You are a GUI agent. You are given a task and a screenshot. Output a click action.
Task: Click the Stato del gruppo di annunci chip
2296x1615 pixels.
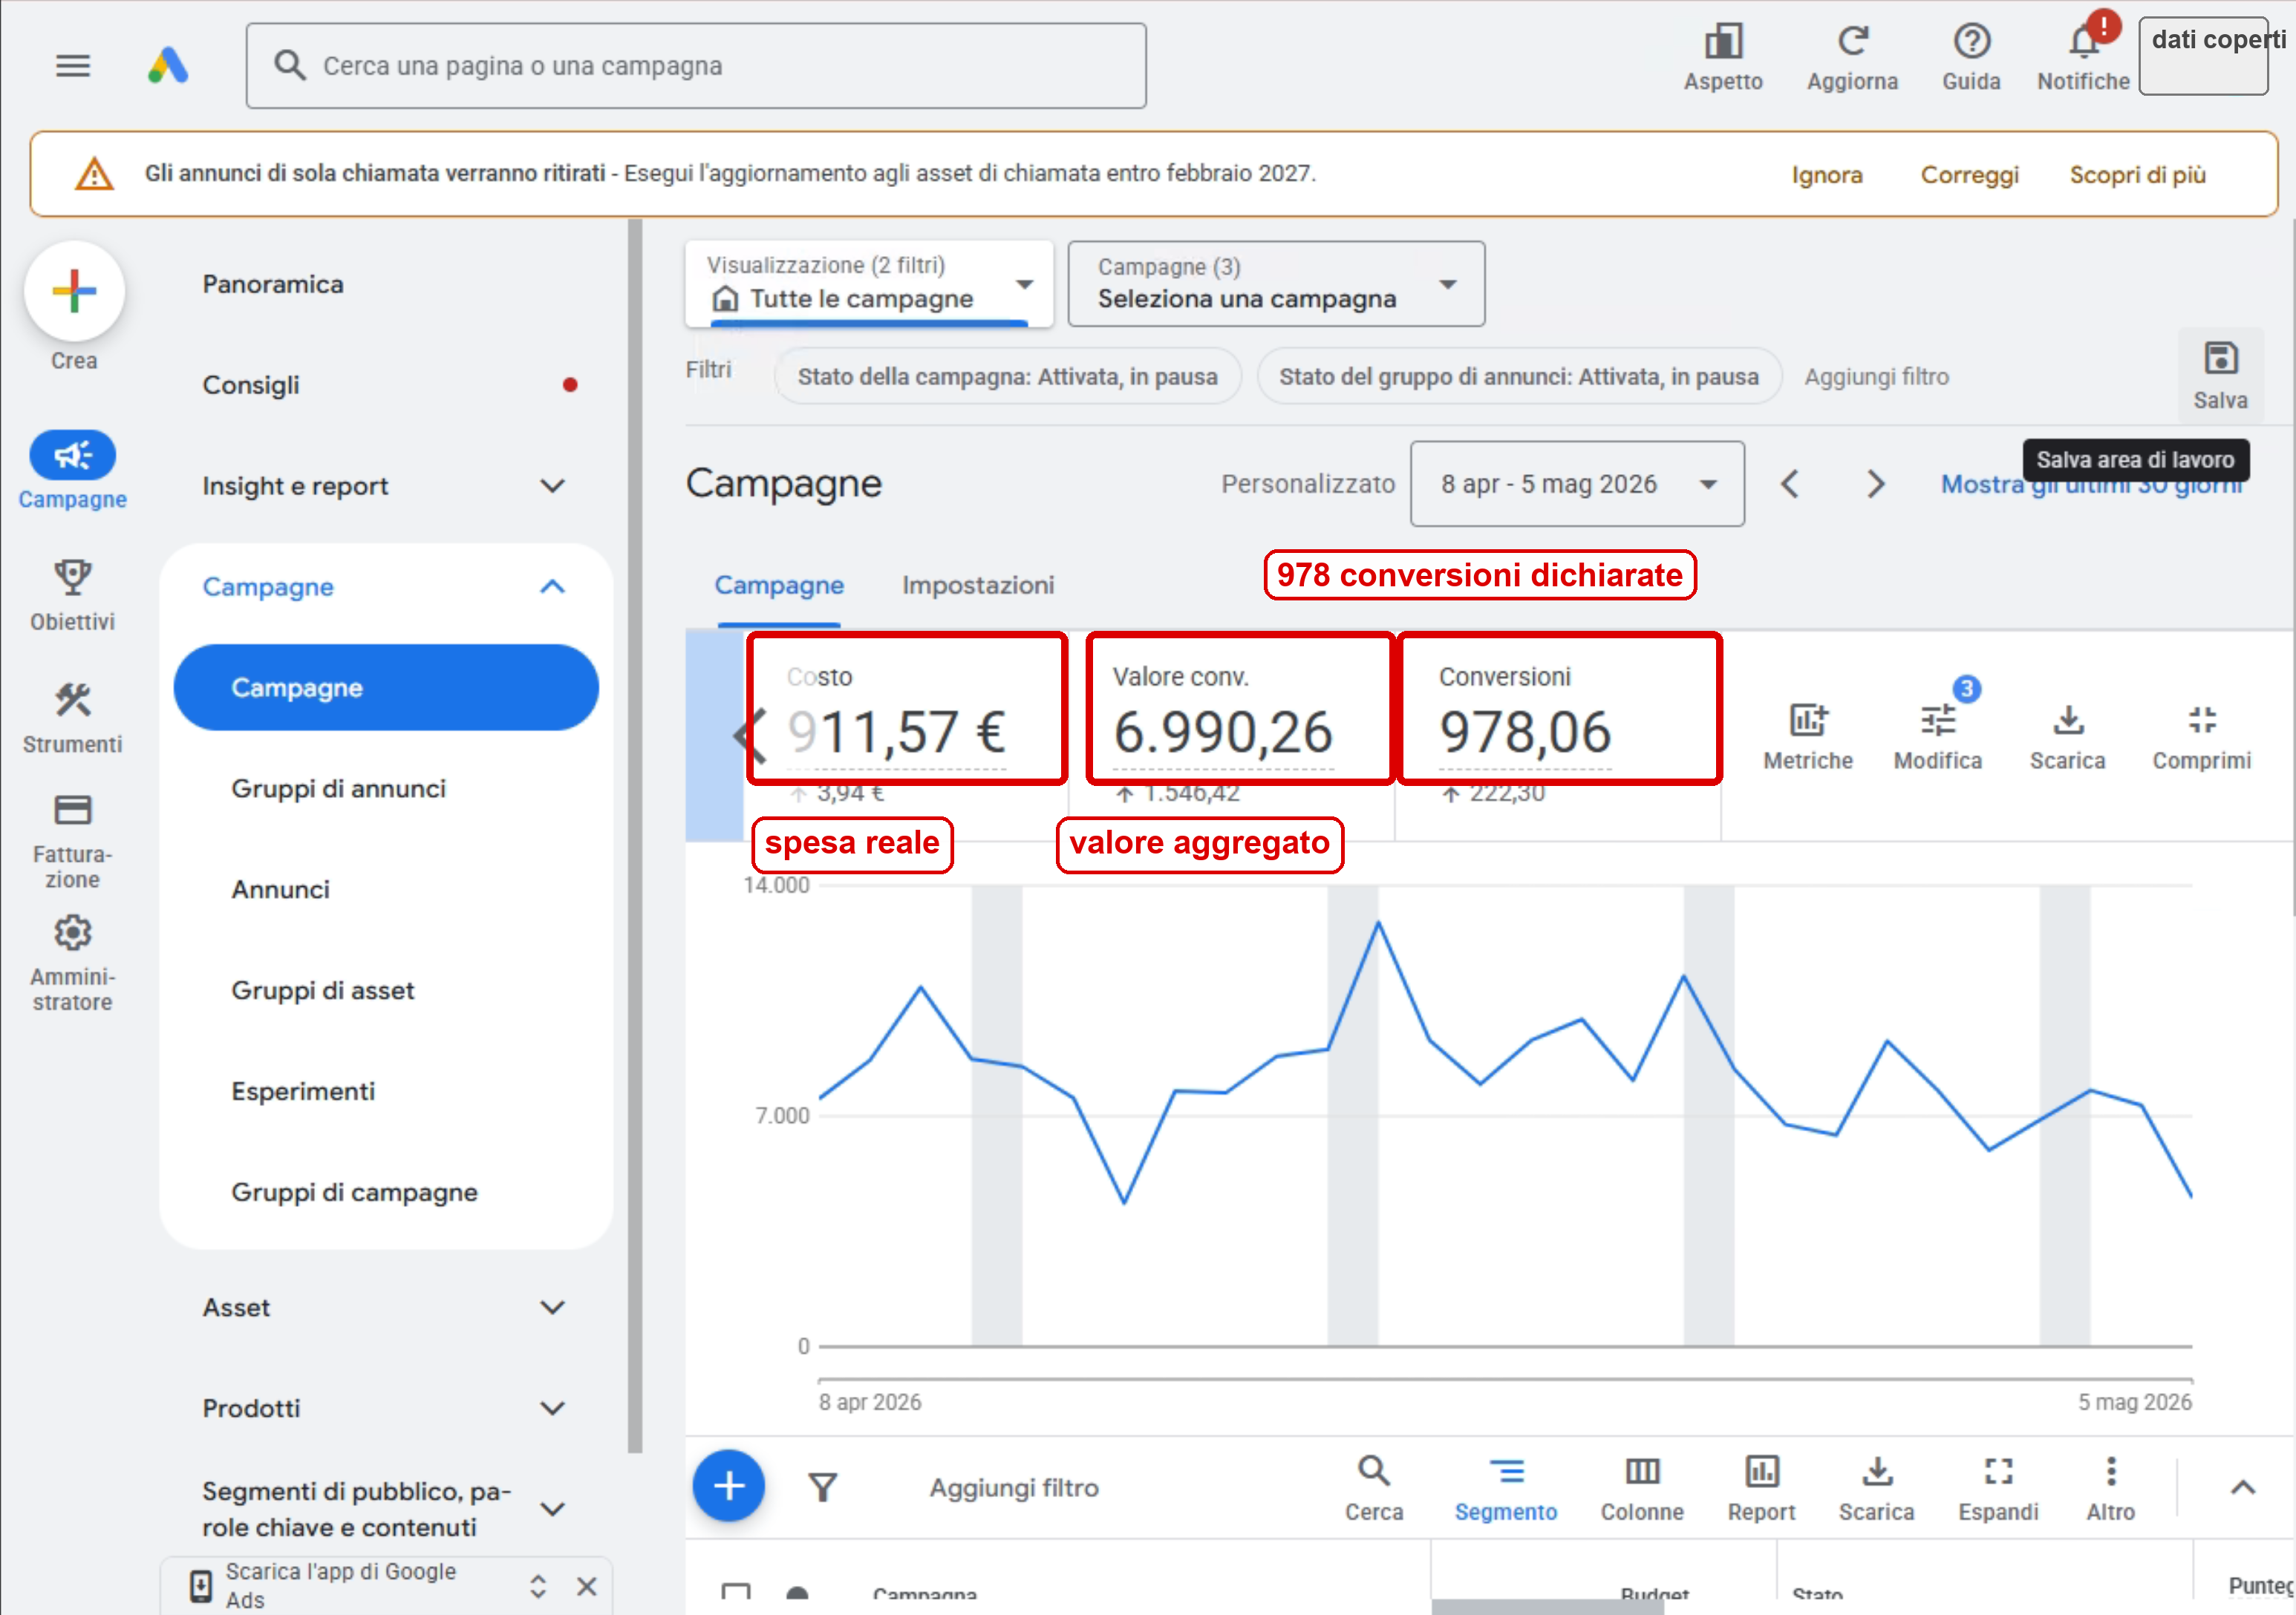1518,377
